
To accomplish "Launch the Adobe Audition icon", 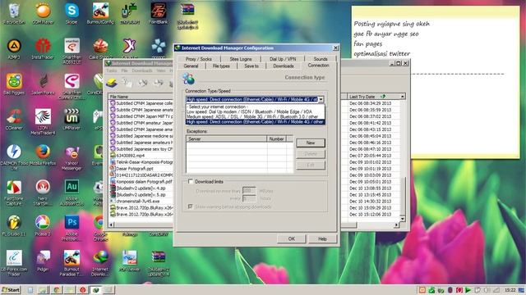I will coord(72,193).
